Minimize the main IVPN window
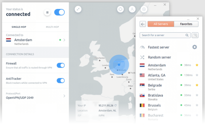This screenshot has width=205, height=130. pyautogui.click(x=155, y=6)
